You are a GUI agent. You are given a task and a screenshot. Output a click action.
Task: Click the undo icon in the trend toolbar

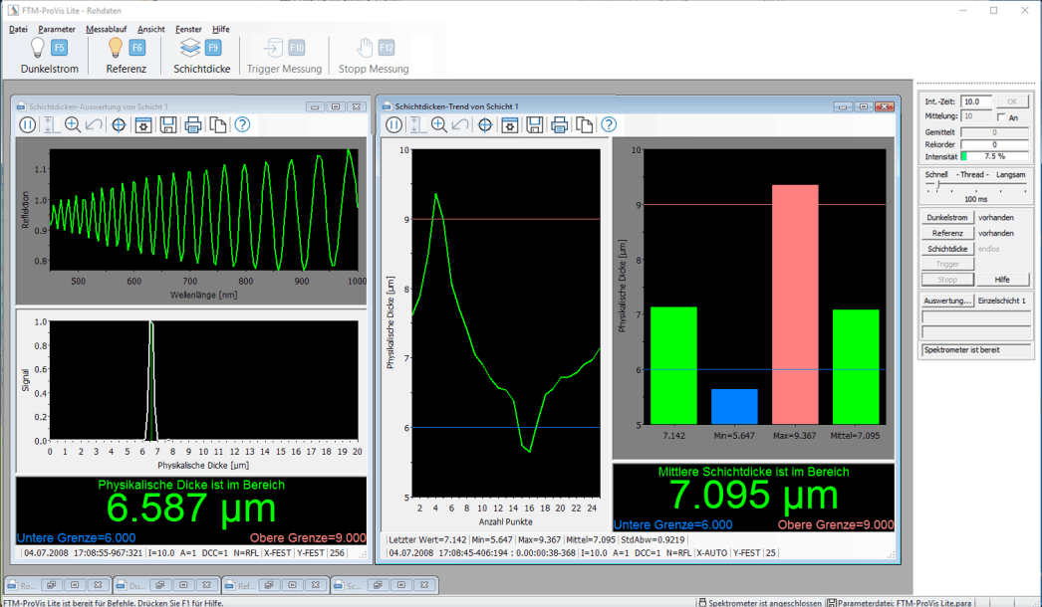(x=460, y=124)
